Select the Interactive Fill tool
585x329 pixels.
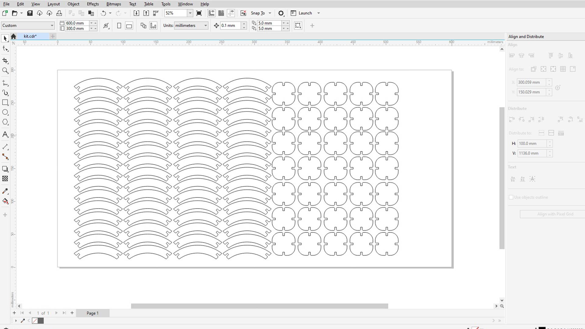click(x=5, y=201)
